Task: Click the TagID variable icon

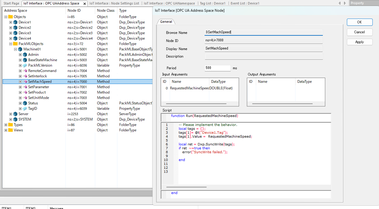Action: click(25, 109)
